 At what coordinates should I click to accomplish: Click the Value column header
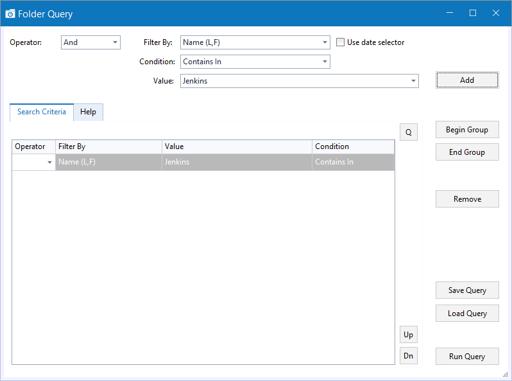(237, 147)
